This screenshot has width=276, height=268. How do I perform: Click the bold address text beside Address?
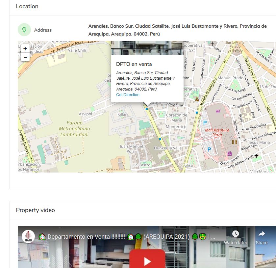coord(177,30)
